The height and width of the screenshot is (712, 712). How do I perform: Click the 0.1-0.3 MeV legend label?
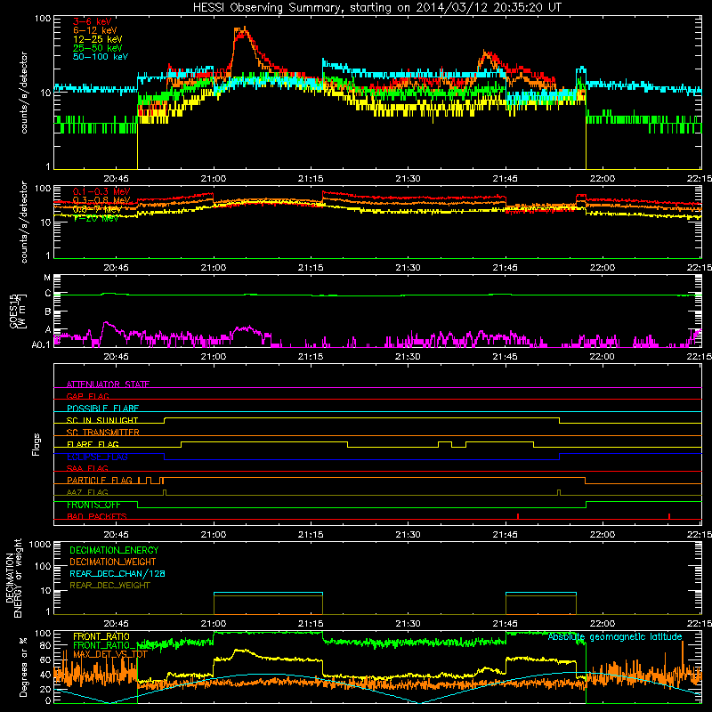(101, 191)
